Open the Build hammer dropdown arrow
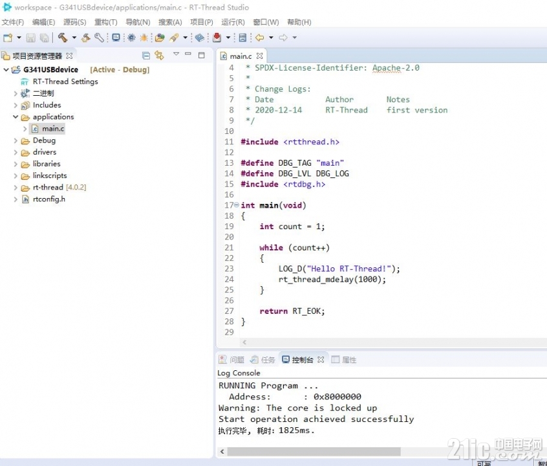Screen dimensions: 547x466 (74, 38)
